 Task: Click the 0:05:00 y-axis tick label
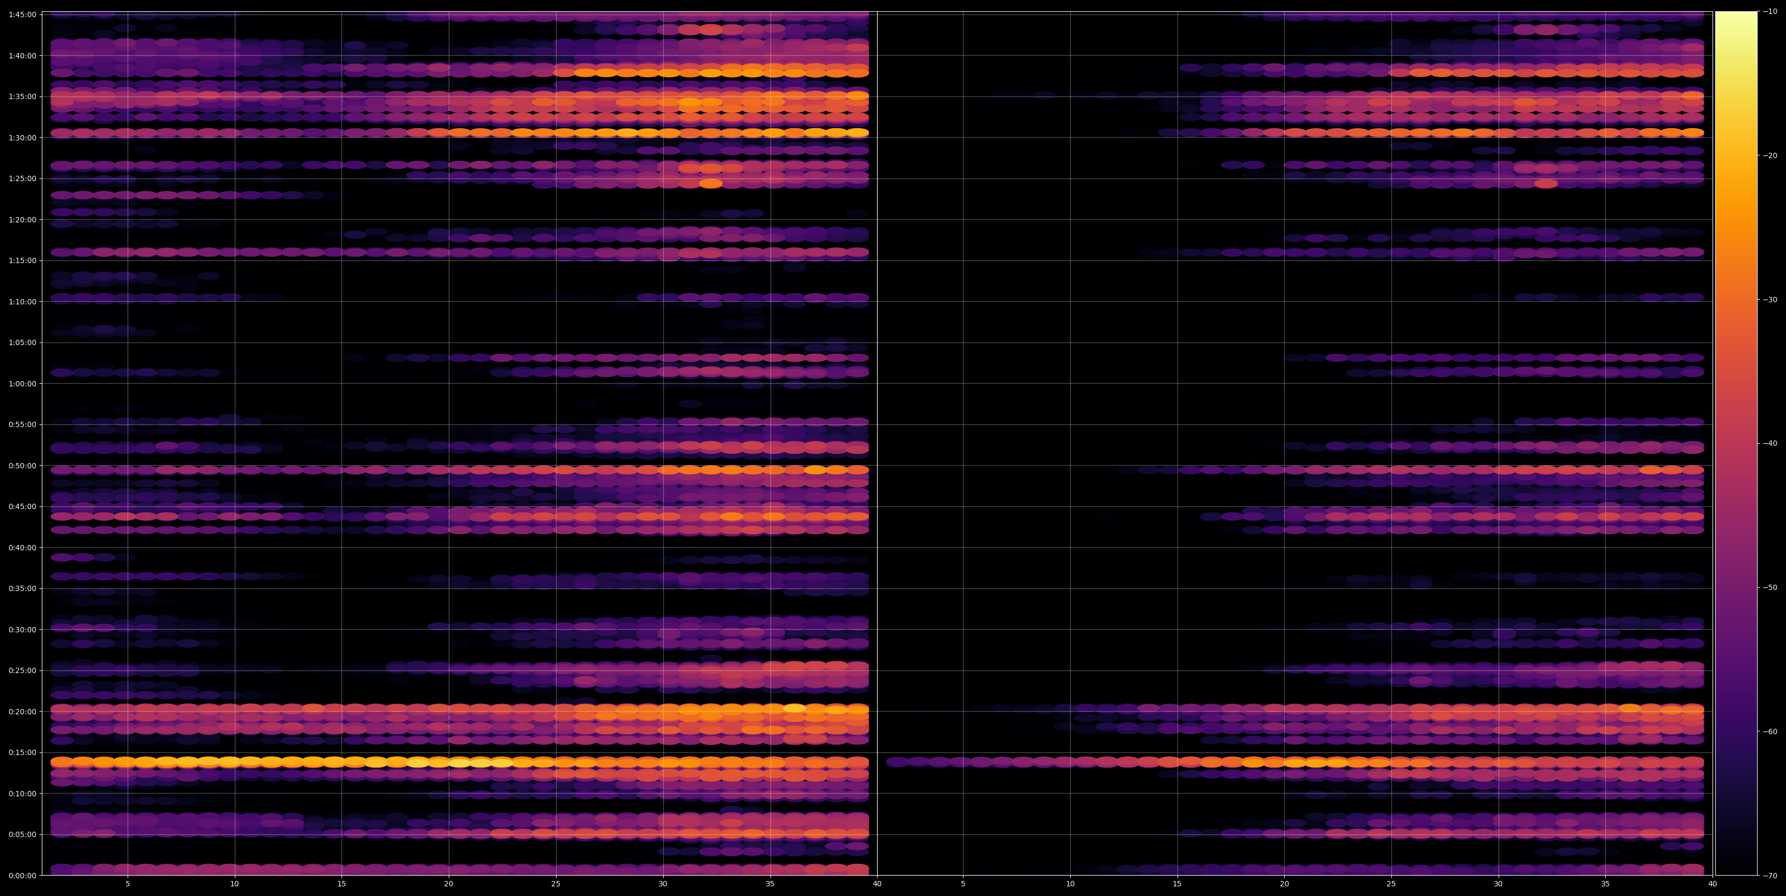coord(22,834)
